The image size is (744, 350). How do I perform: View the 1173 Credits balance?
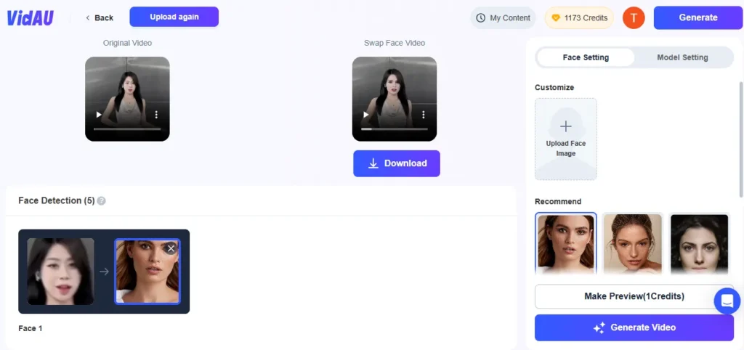[x=579, y=18]
